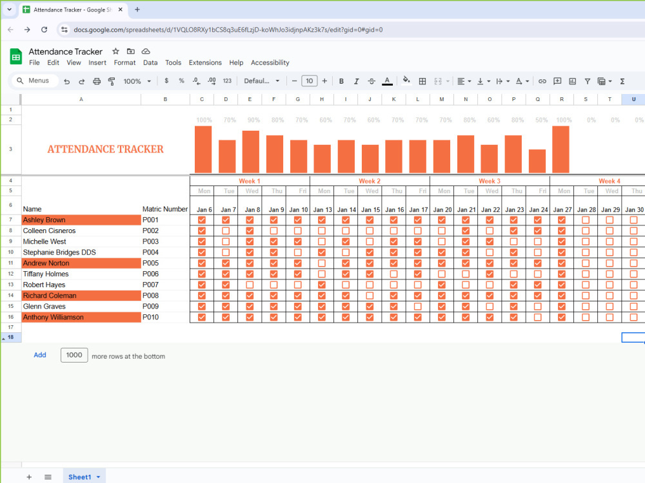Toggle bold formatting

pyautogui.click(x=341, y=81)
